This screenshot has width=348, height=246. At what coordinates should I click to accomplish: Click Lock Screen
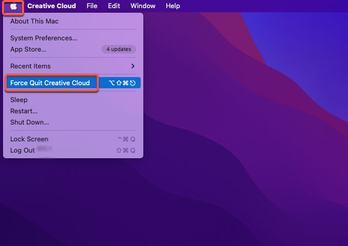pos(29,139)
